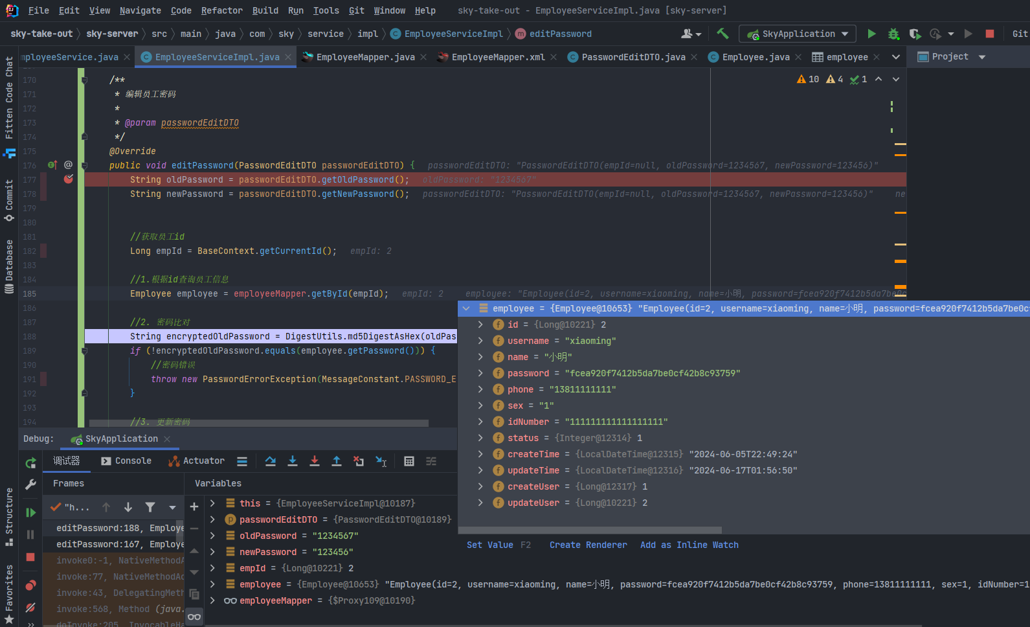Click the Trace Current Stream Chain icon
This screenshot has height=627, width=1030.
431,461
